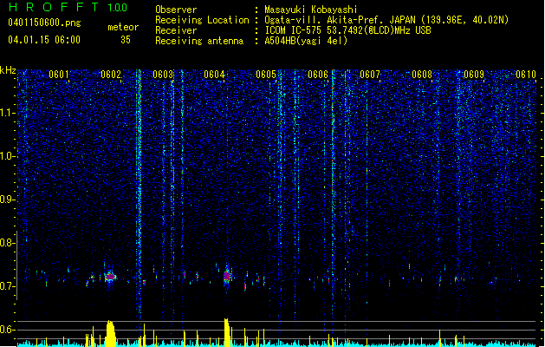The width and height of the screenshot is (545, 347).
Task: Click the meteor label
Action: (x=123, y=27)
